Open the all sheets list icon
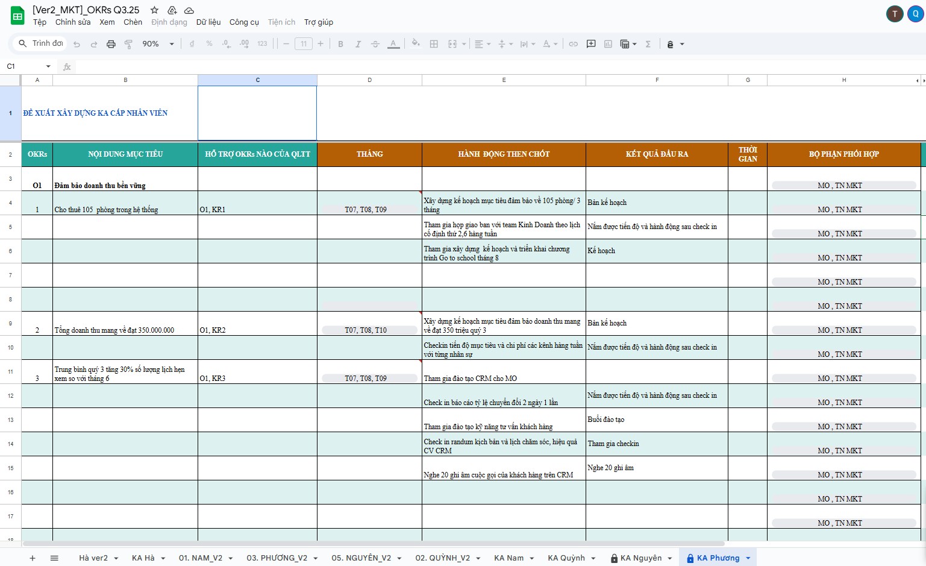 [x=54, y=558]
